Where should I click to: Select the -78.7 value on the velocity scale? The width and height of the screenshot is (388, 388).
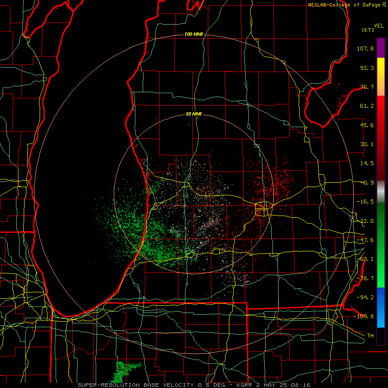coord(365,278)
